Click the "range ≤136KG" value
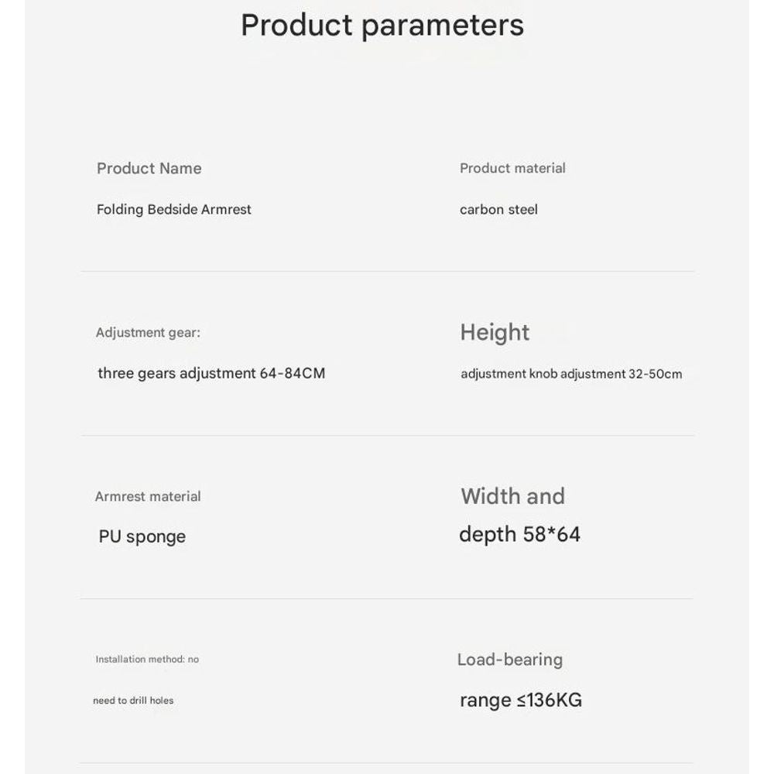774x774 pixels. tap(520, 700)
